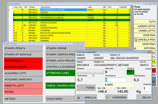
Task: Click the QTA column header
Action: [113, 7]
